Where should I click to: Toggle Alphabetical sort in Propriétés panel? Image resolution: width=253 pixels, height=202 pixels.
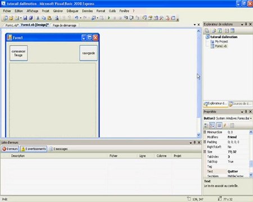point(212,125)
